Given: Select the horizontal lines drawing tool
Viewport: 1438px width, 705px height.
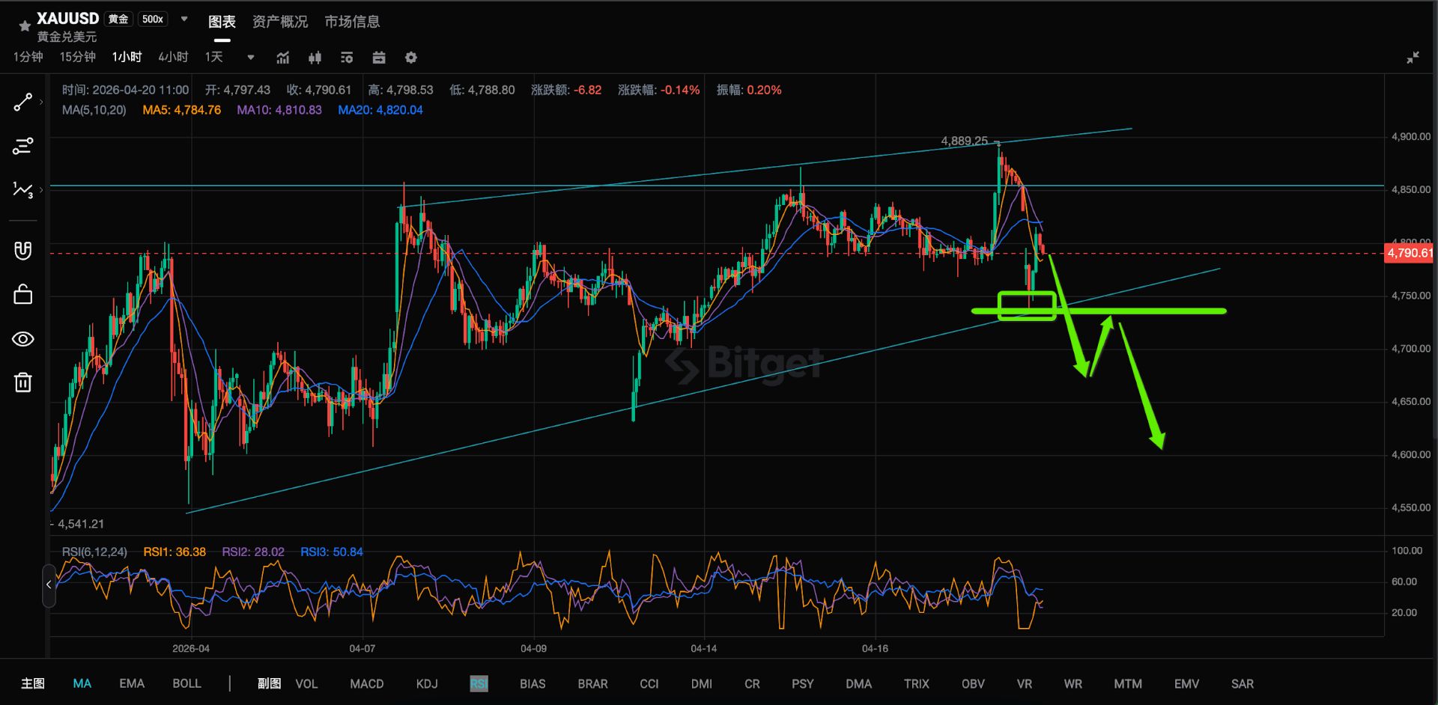Looking at the screenshot, I should (22, 146).
